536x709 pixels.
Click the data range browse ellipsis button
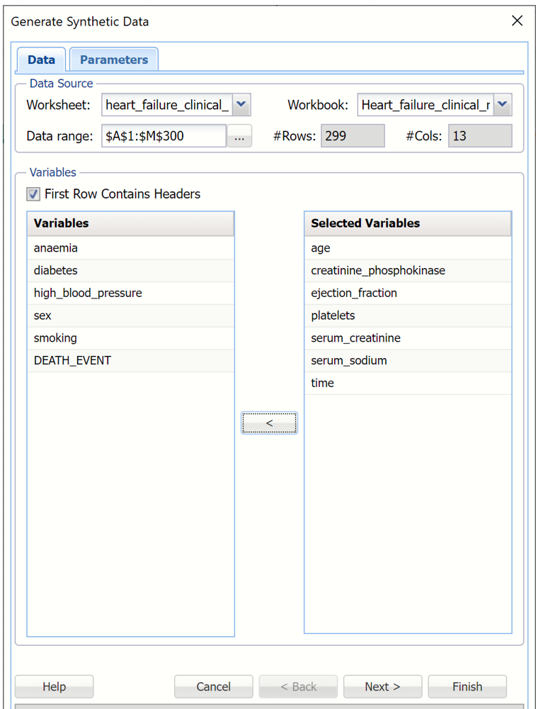[x=239, y=136]
